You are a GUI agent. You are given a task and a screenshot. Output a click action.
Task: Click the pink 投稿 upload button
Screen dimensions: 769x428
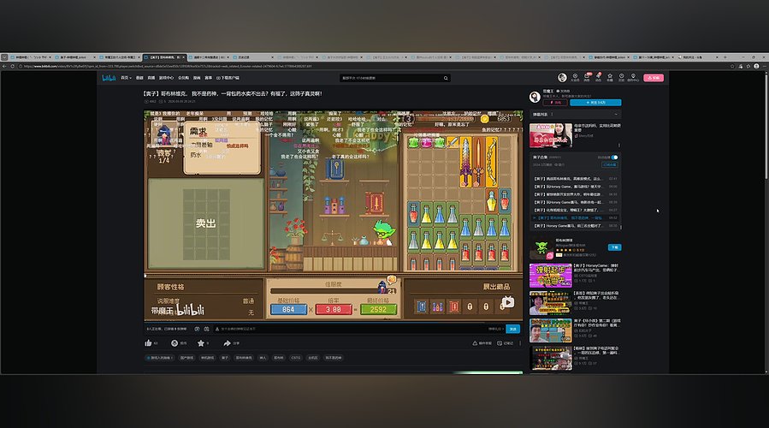click(x=654, y=78)
